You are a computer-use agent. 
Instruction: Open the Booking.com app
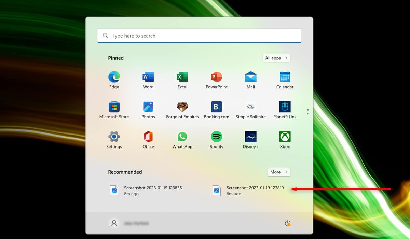click(217, 107)
